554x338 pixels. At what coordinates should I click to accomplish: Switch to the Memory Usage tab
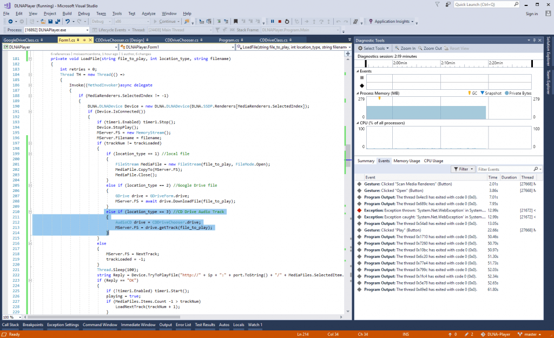(406, 161)
